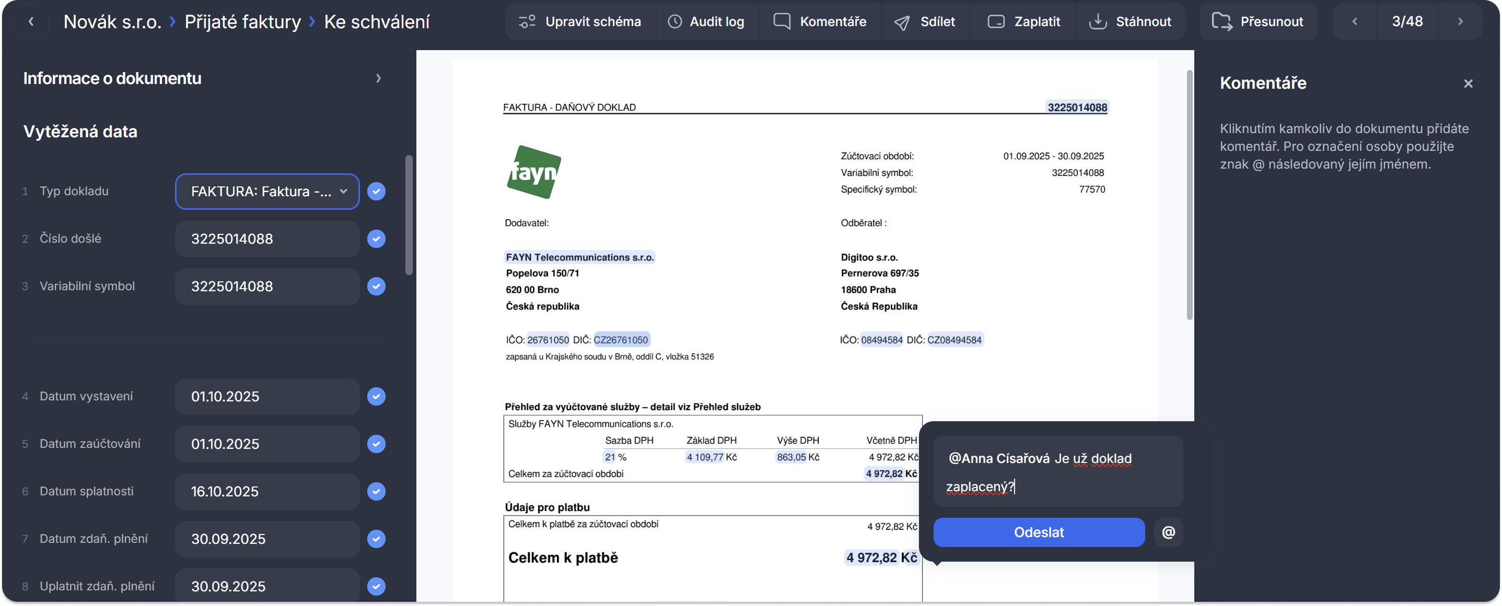Toggle the Datum splatnosti verified checkmark
This screenshot has height=606, width=1502.
376,491
